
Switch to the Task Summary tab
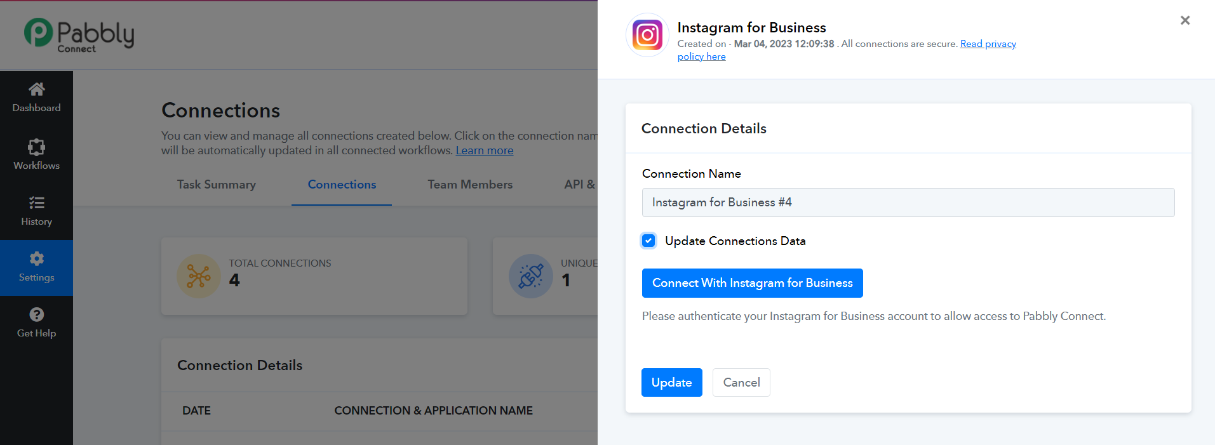pyautogui.click(x=216, y=185)
